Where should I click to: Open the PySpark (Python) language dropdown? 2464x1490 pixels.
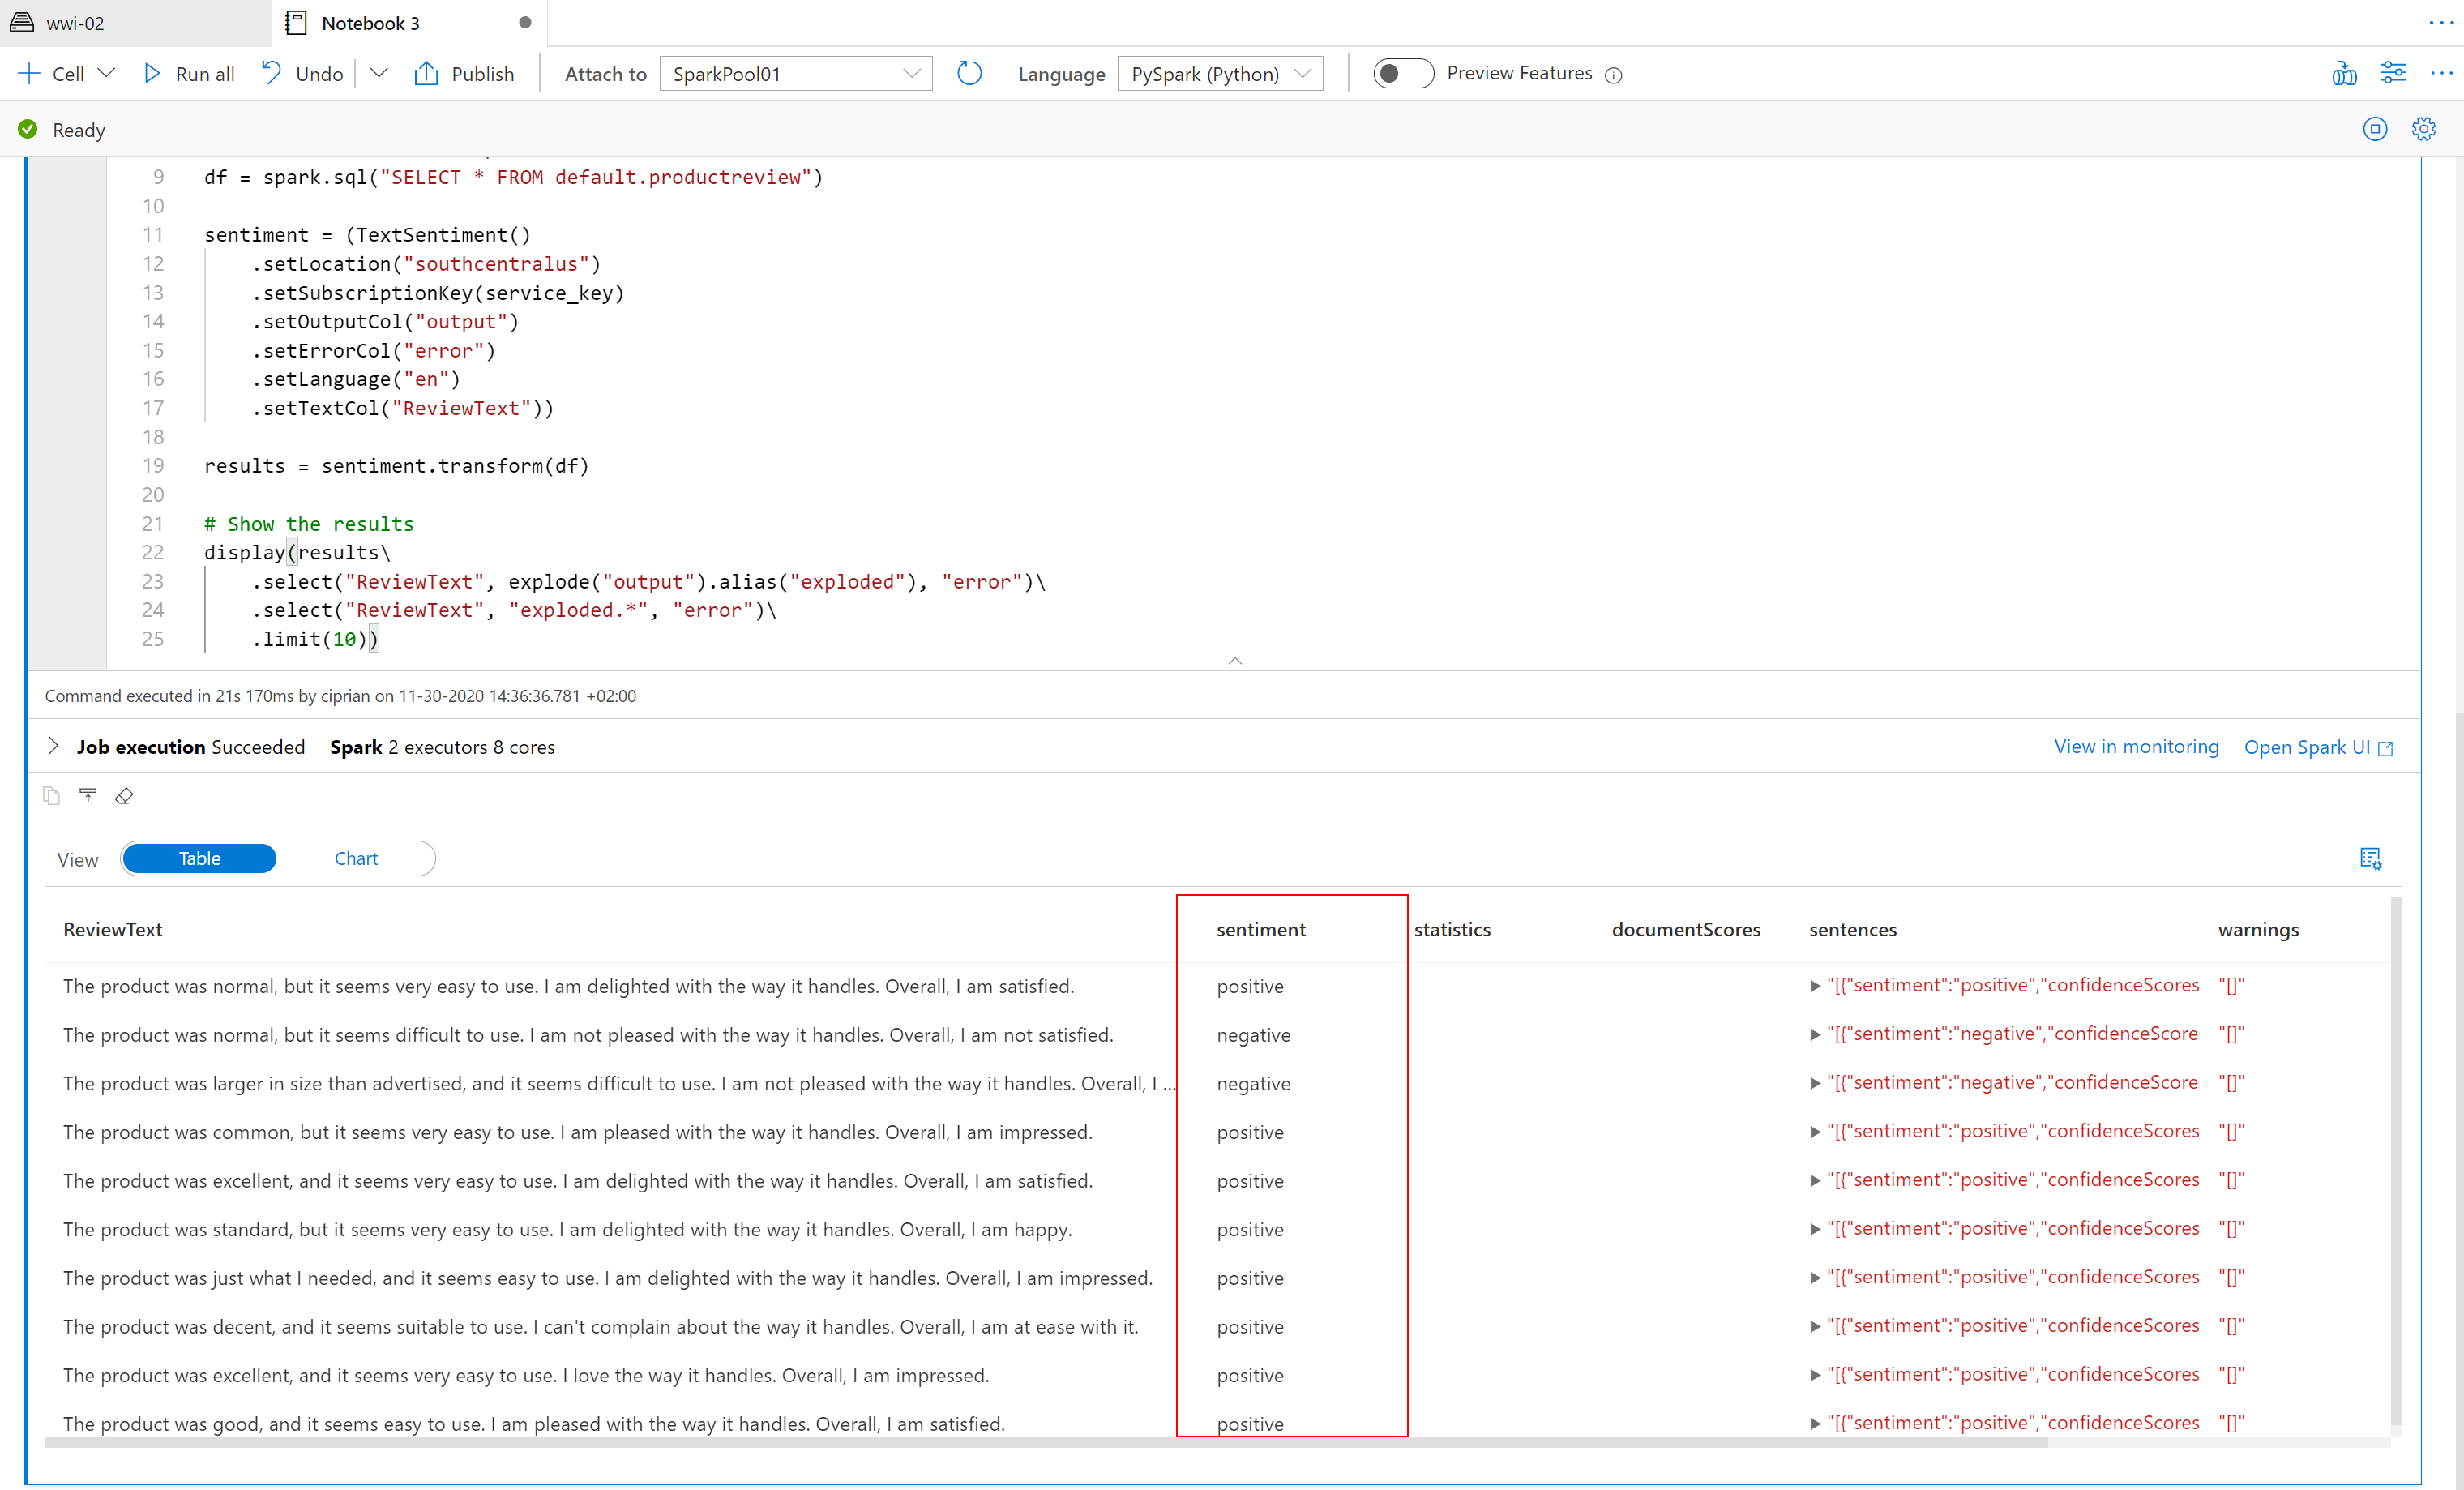coord(1220,73)
